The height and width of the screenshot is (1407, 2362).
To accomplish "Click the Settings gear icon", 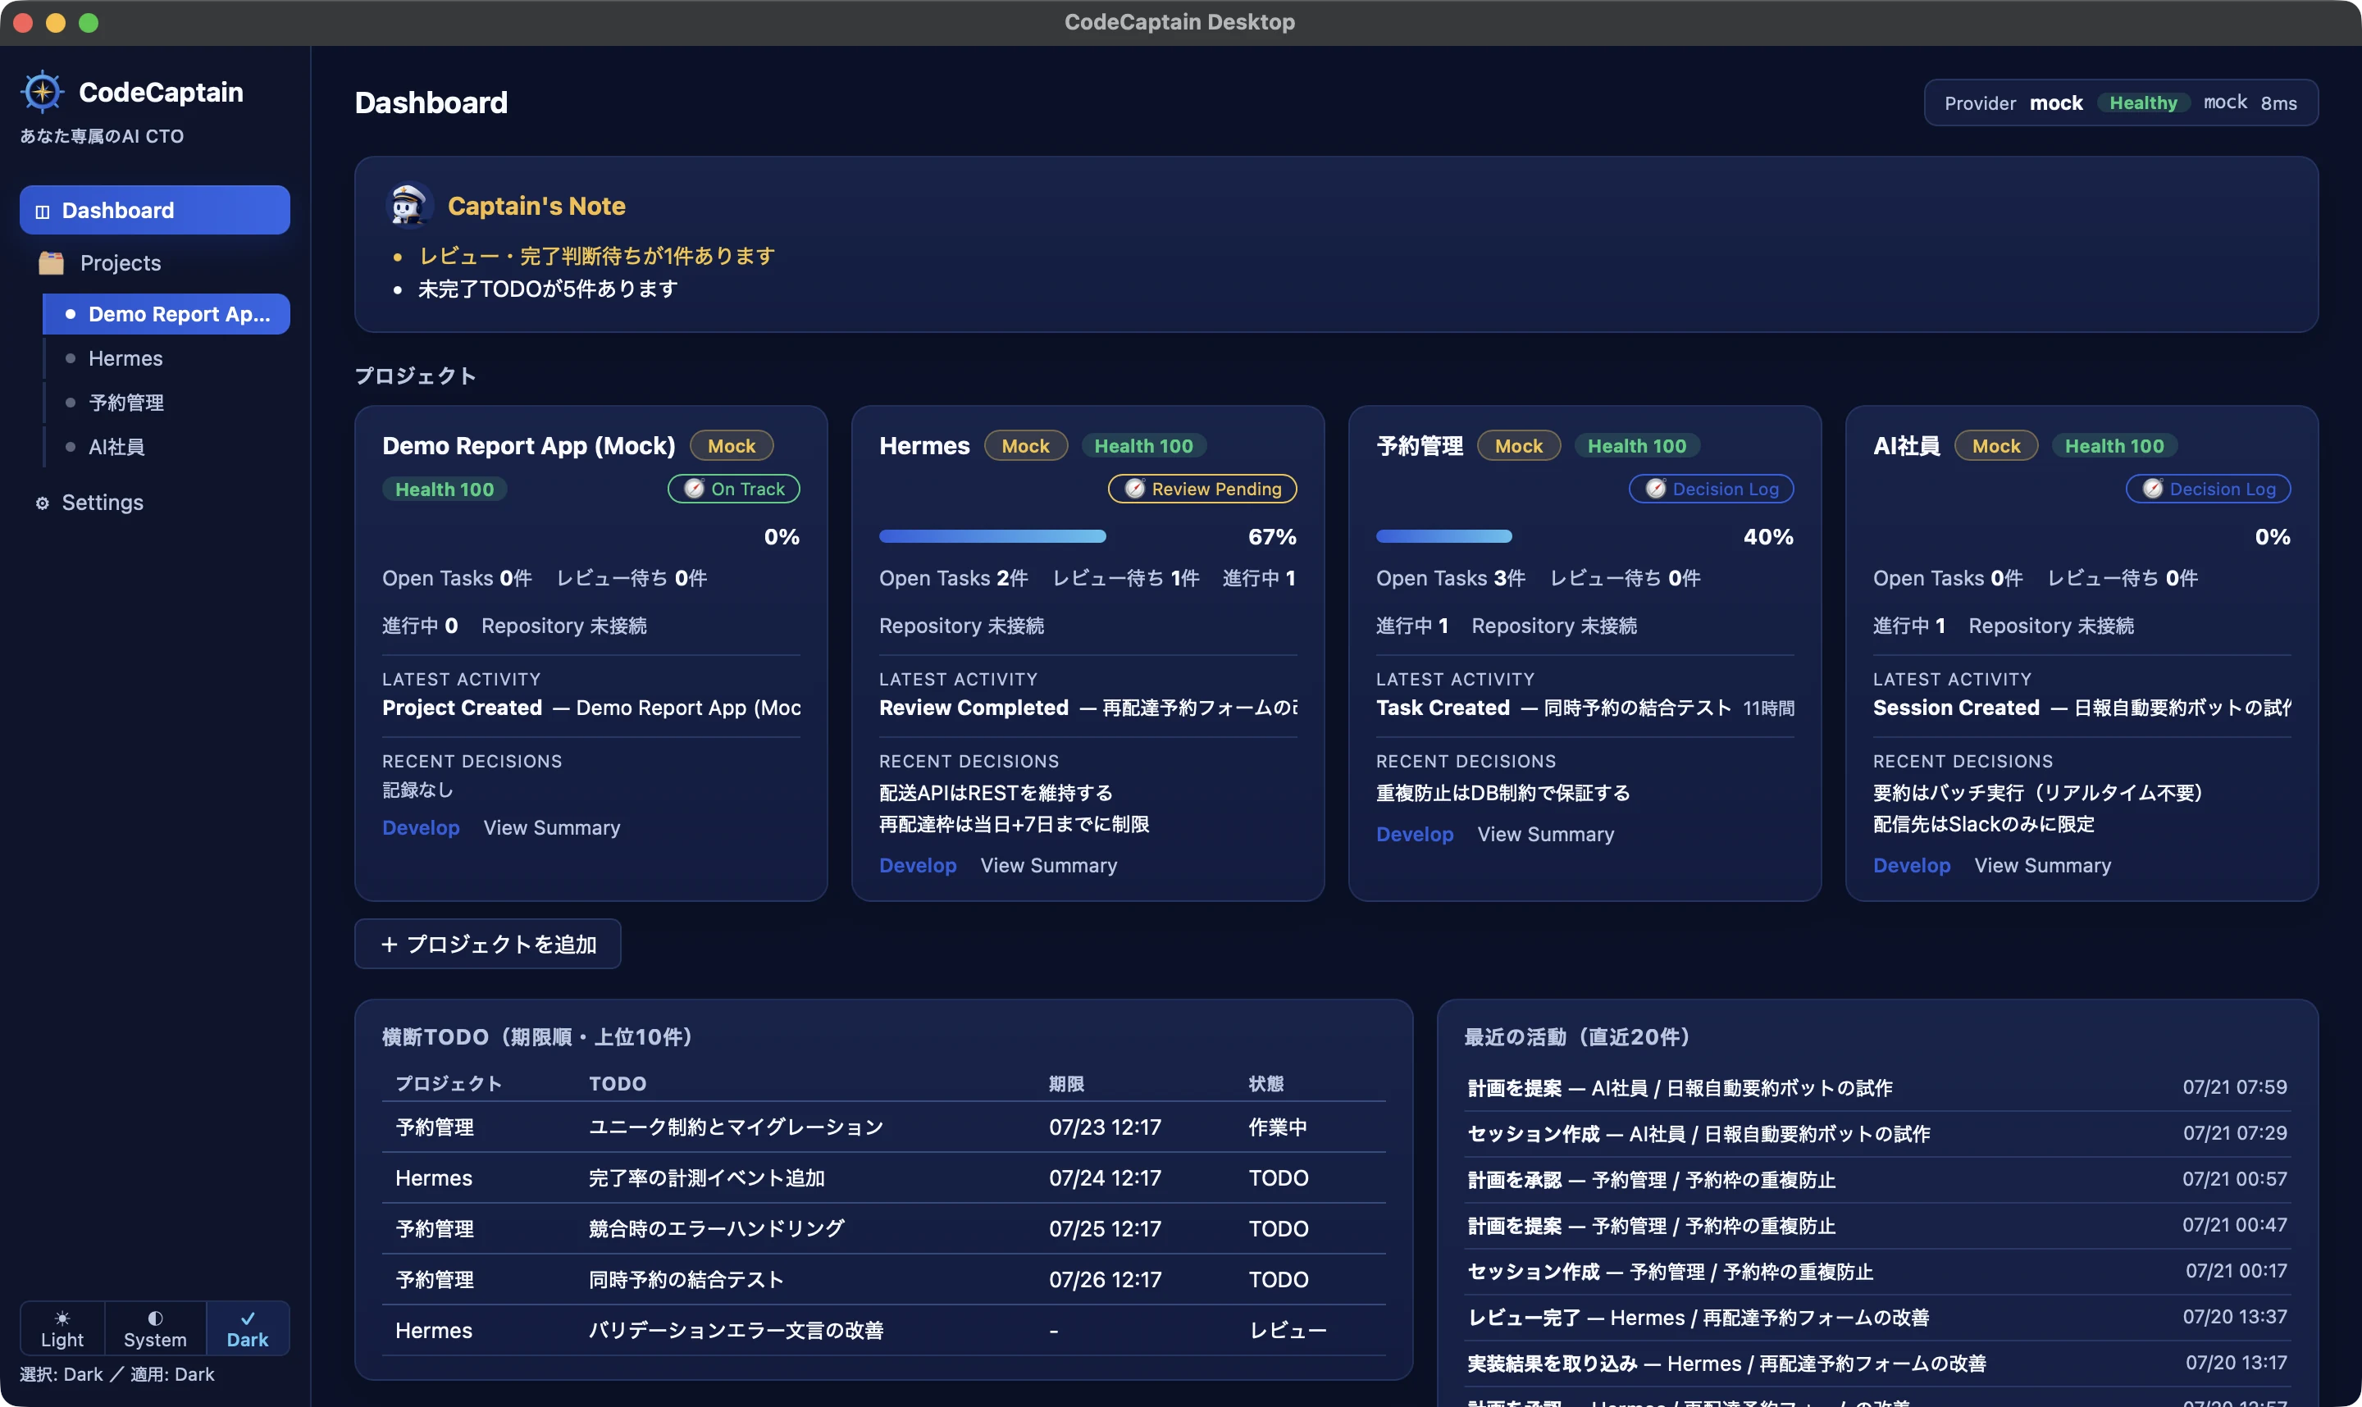I will 42,503.
